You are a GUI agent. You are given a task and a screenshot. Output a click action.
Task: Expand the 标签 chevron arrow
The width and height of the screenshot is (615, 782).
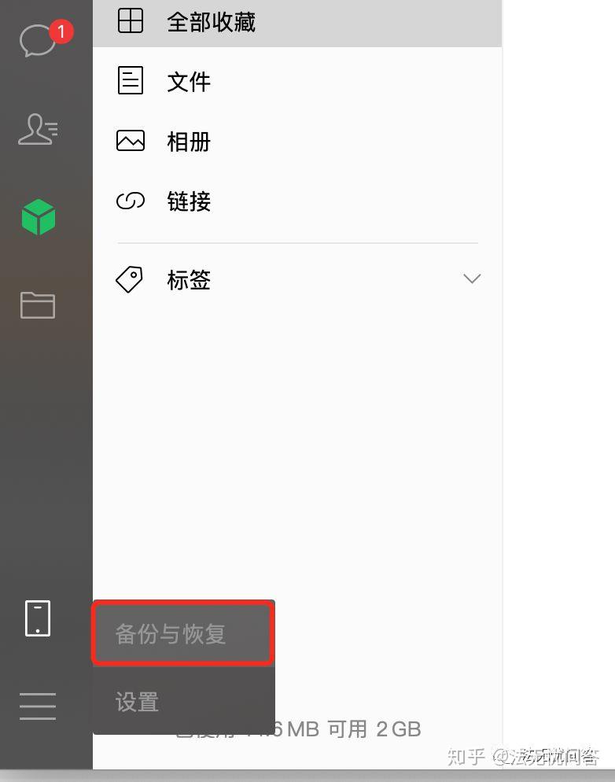coord(471,278)
